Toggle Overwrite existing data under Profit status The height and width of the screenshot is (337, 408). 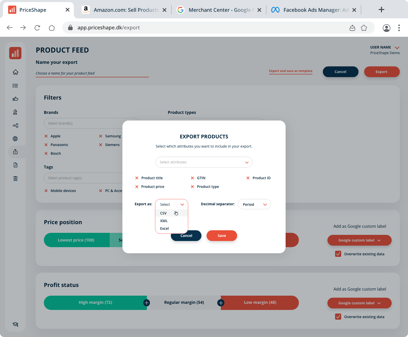tap(338, 317)
